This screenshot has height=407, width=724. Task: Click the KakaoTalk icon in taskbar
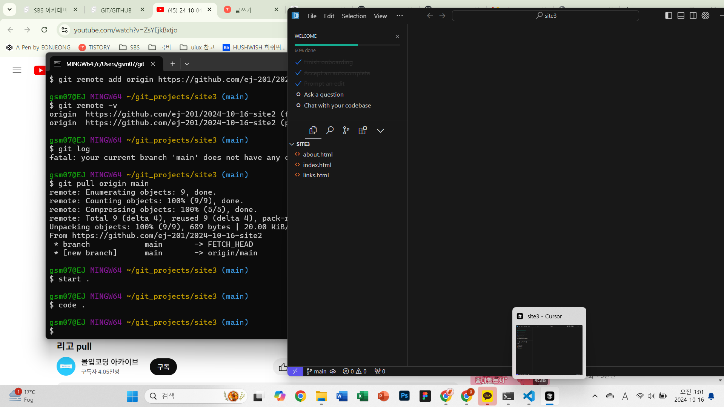click(x=487, y=396)
